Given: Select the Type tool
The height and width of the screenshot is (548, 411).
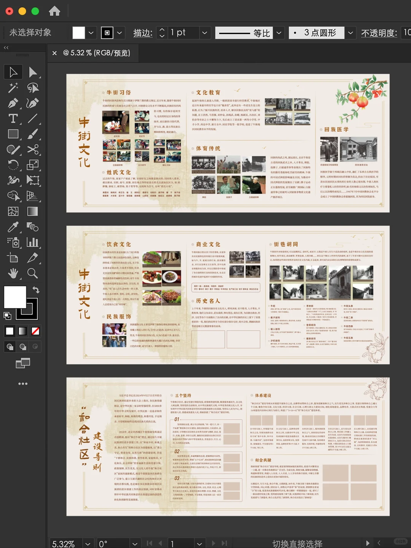Looking at the screenshot, I should [13, 119].
